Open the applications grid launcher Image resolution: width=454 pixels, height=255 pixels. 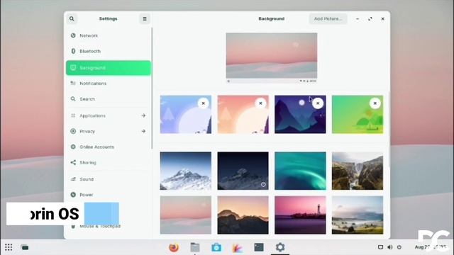coord(9,247)
